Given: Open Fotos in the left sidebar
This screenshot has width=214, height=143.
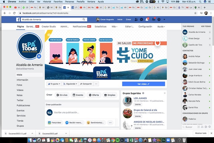Looking at the screenshot, I should [x=19, y=85].
